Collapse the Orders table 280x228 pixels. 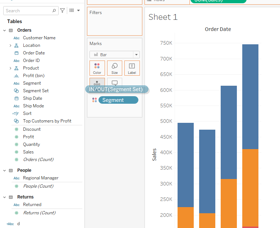click(4, 30)
